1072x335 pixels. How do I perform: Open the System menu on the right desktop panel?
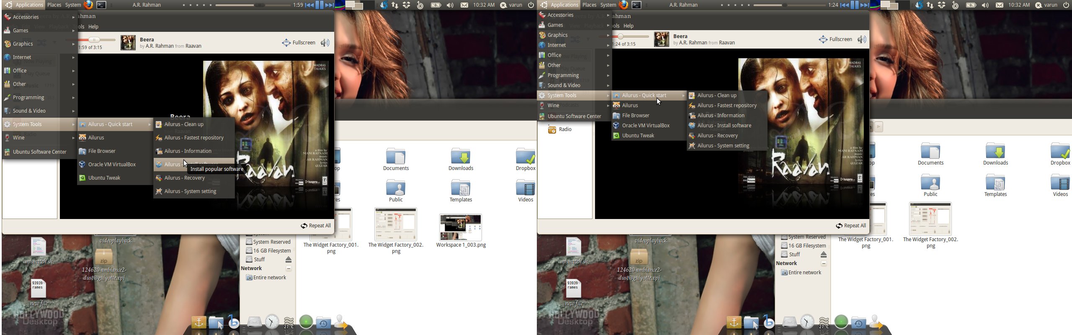pos(608,5)
